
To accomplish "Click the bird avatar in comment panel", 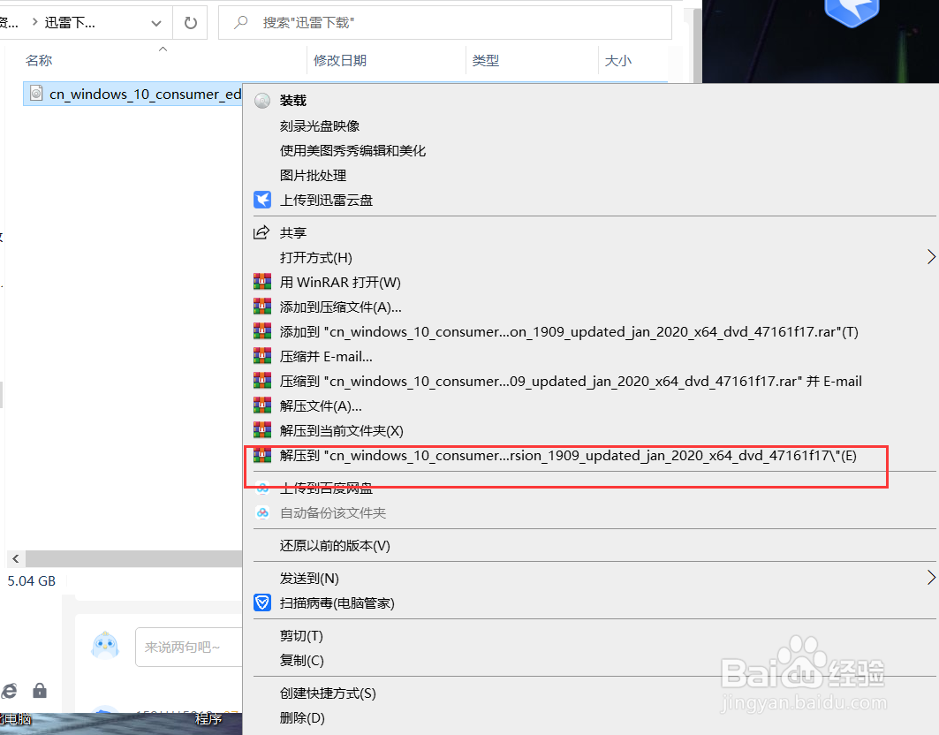I will [105, 646].
